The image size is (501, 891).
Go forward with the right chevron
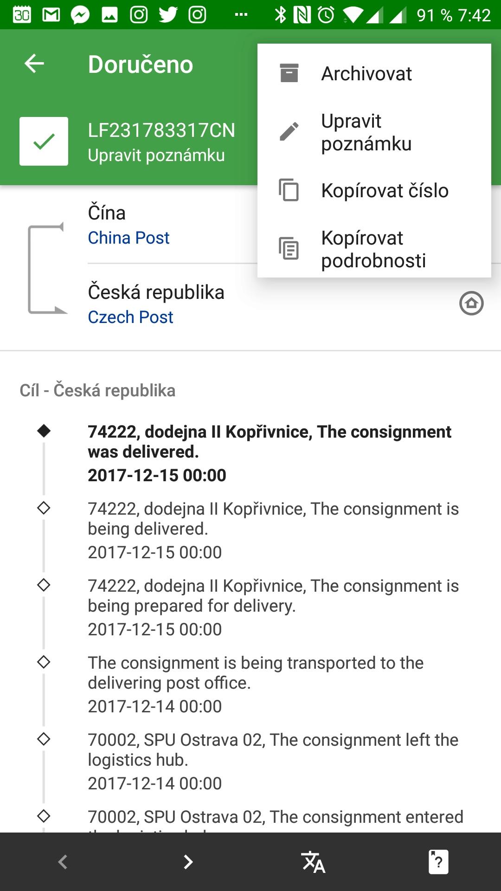(x=188, y=862)
